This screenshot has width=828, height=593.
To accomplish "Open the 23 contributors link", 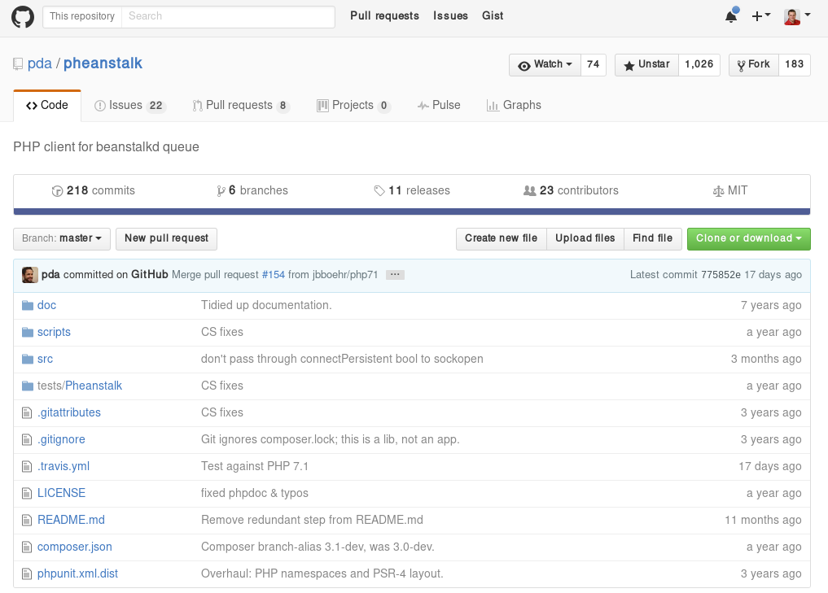I will [571, 191].
